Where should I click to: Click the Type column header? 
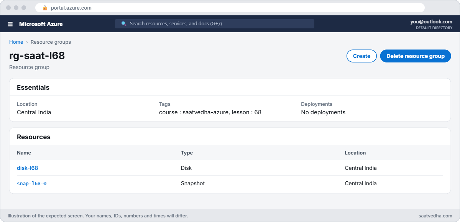click(x=187, y=153)
